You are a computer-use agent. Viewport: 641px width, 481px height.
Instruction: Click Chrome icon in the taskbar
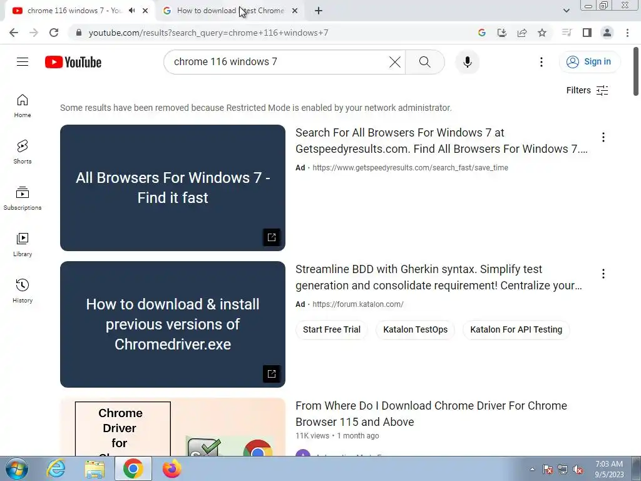(x=133, y=468)
